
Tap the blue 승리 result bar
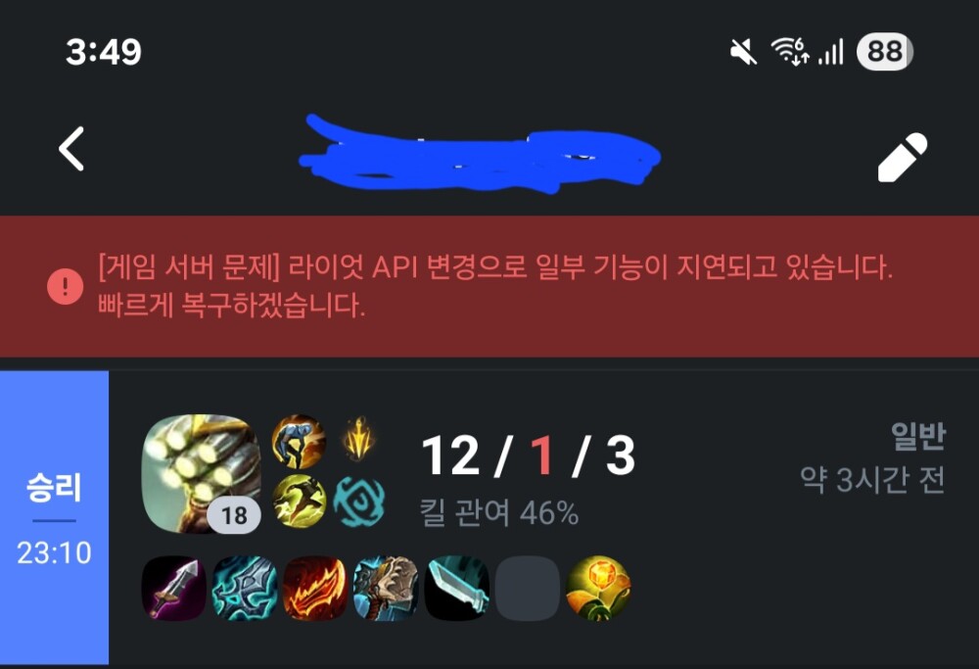(x=54, y=518)
